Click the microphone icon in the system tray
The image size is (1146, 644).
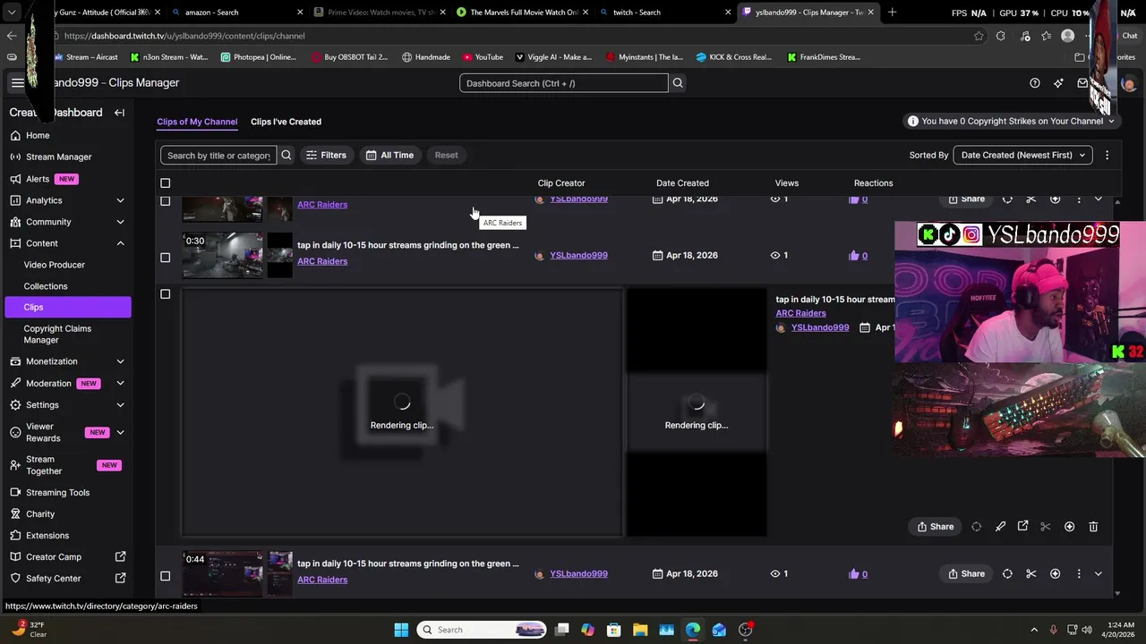1053,630
